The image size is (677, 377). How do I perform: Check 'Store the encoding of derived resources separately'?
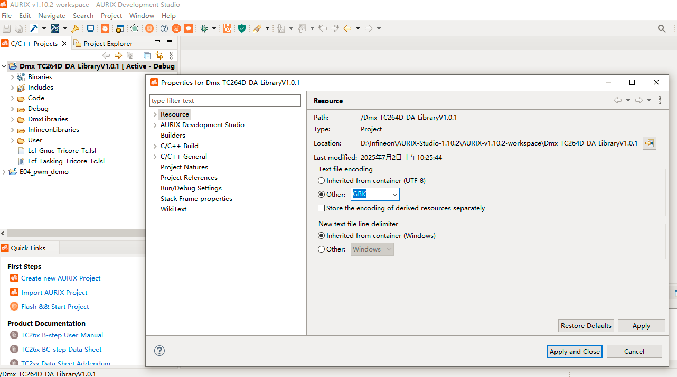pyautogui.click(x=321, y=208)
